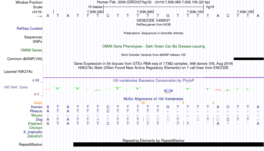
Task: Click the black RepeatMasker element bar
Action: click(168, 144)
